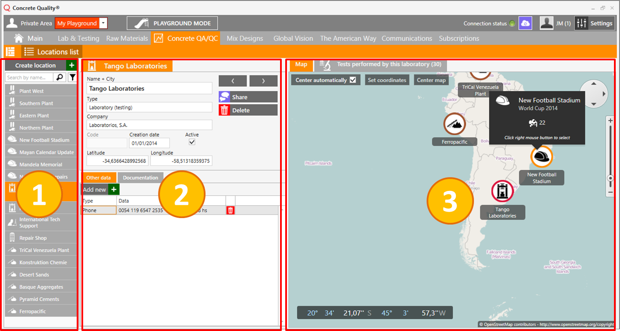The height and width of the screenshot is (331, 620).
Task: Open the grid view icon left of Locations list
Action: (x=10, y=52)
